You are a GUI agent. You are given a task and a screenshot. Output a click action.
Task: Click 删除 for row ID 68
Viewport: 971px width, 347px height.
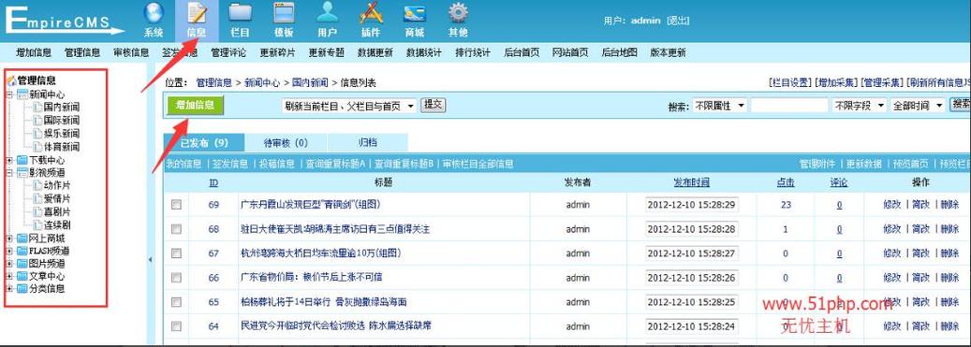pyautogui.click(x=949, y=229)
